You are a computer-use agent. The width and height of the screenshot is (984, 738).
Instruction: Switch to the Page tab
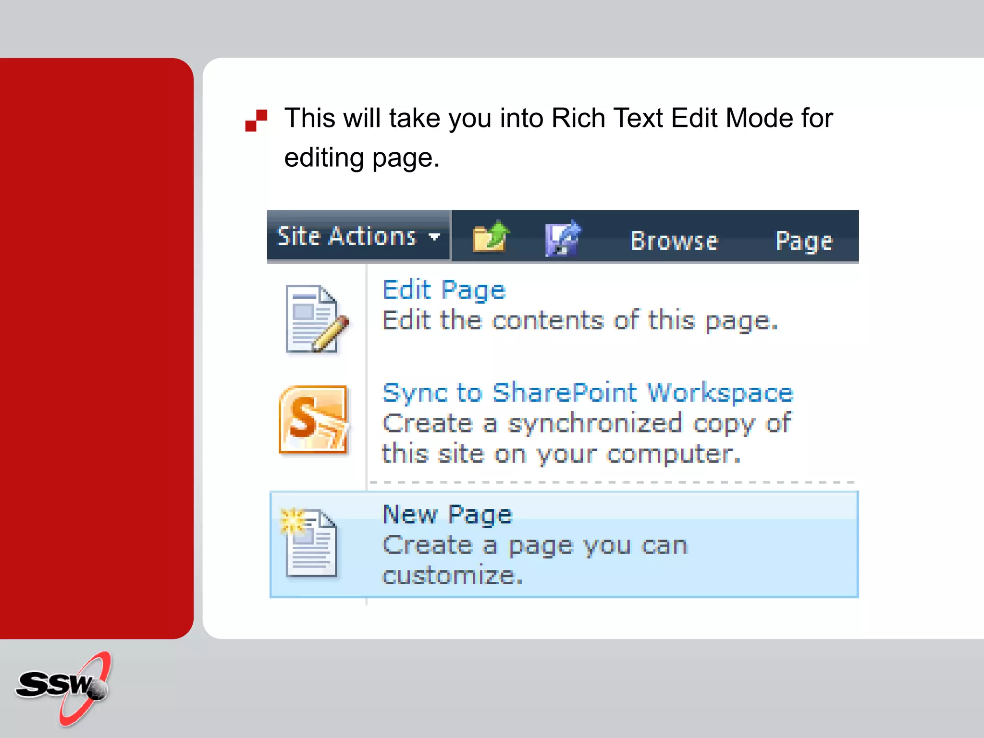click(804, 241)
